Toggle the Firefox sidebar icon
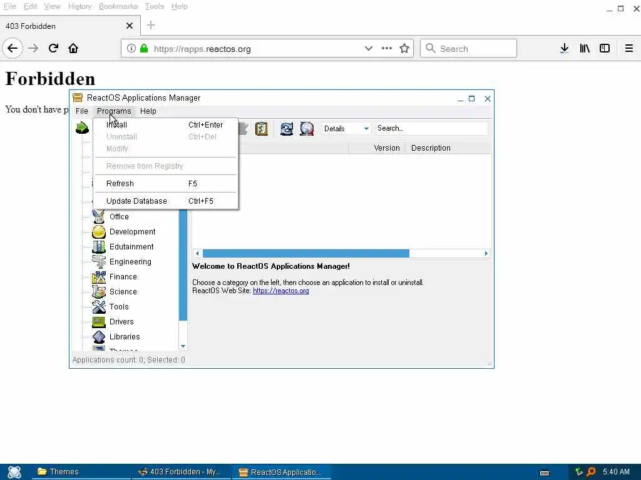Screen dimensions: 641x480 click(605, 49)
